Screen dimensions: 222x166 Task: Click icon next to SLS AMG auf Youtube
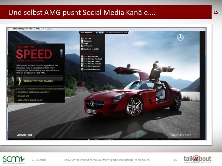[x=82, y=64]
